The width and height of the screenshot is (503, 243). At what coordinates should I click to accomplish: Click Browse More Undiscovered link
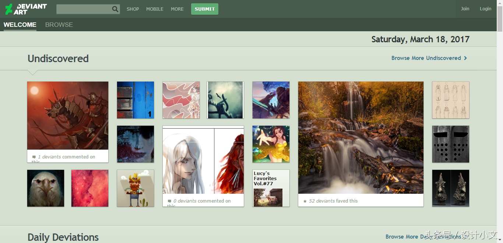[x=426, y=58]
